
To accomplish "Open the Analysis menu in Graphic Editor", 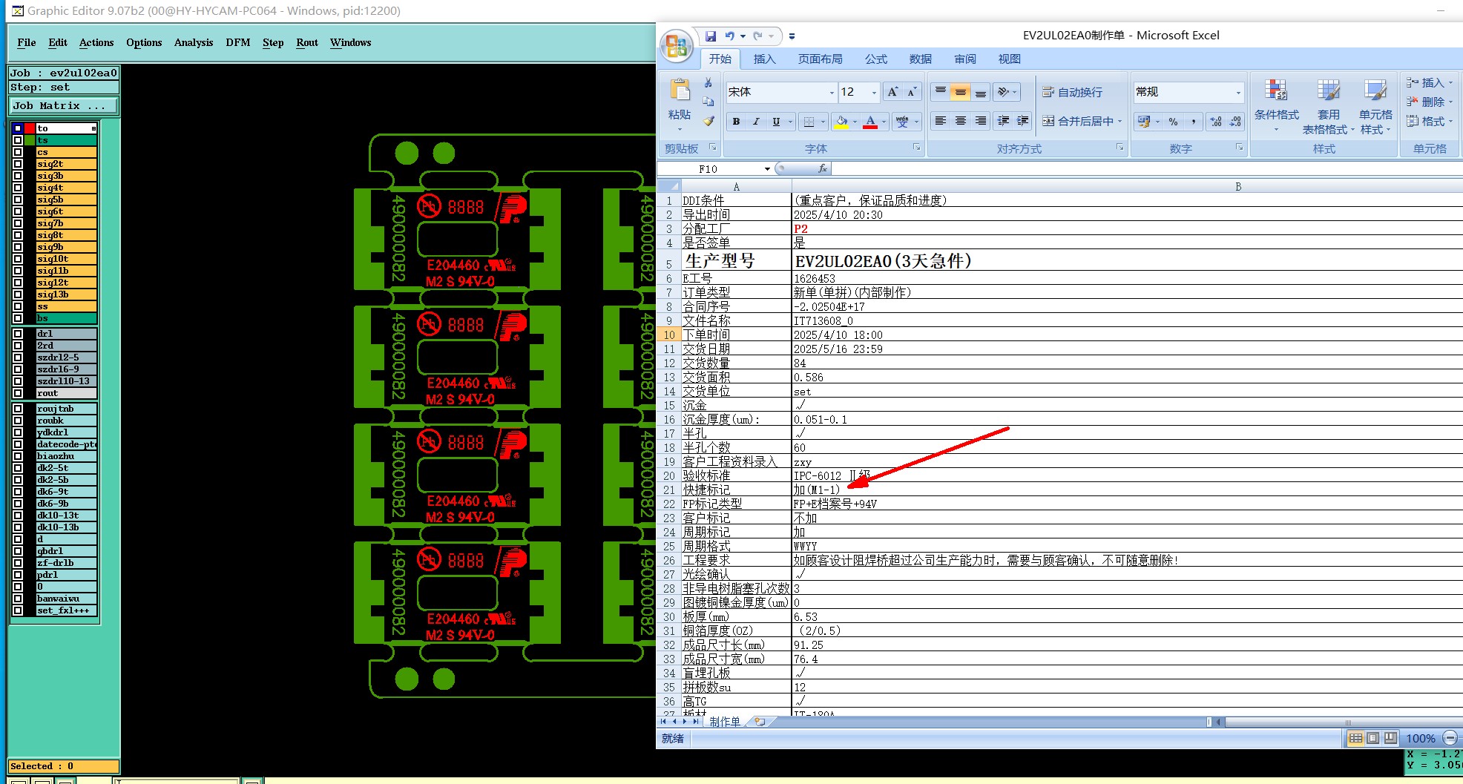I will (x=194, y=43).
